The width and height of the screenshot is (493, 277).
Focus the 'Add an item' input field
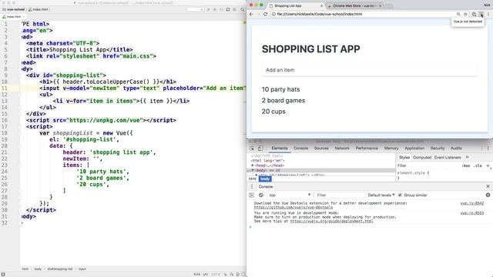click(x=370, y=70)
